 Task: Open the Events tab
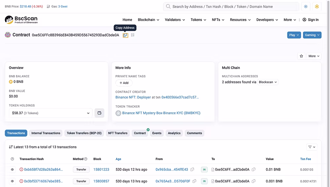(157, 133)
